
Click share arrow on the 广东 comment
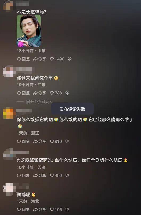(x=39, y=93)
